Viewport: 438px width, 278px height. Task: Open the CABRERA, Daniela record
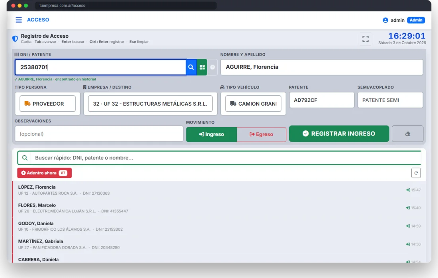pyautogui.click(x=219, y=259)
